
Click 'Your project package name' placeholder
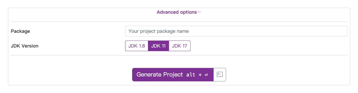159,31
